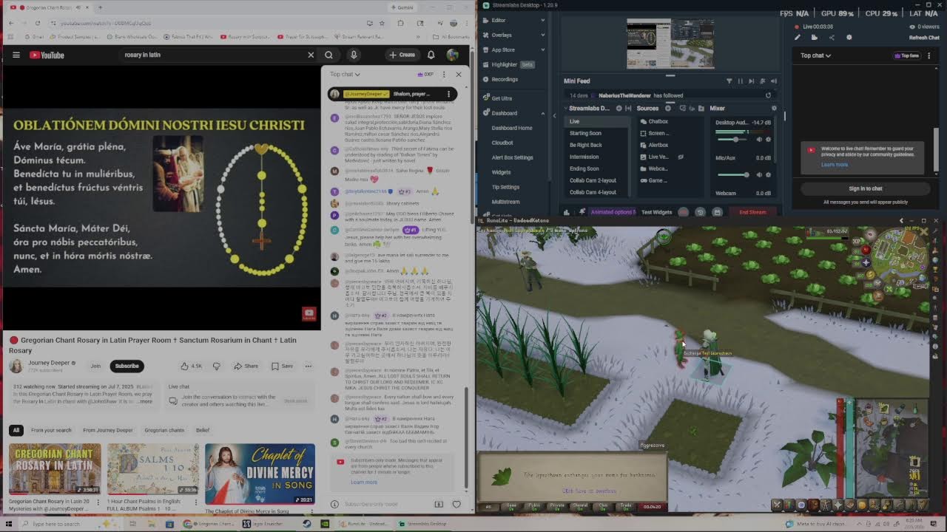Start voice search with the microphone icon
This screenshot has height=532, width=947.
(x=354, y=55)
